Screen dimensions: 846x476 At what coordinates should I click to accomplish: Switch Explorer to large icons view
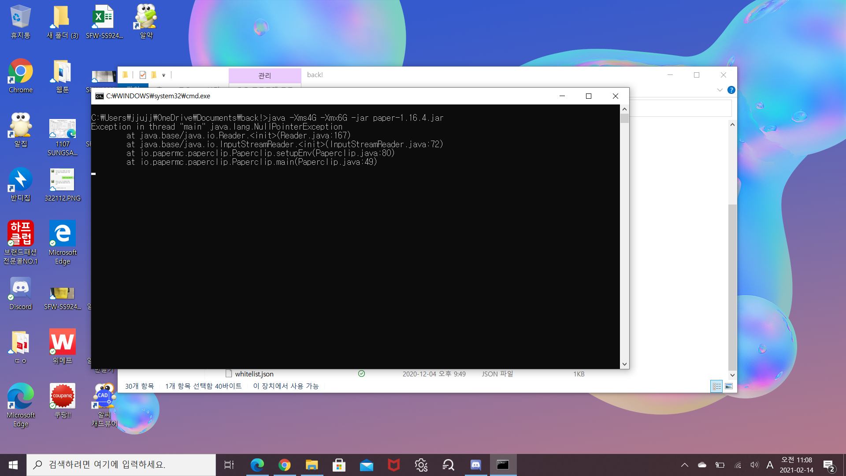(729, 386)
